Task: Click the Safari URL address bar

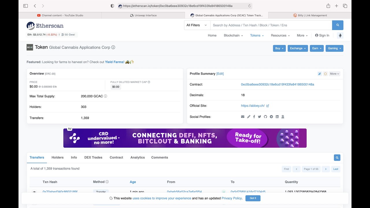Action: tap(185, 6)
